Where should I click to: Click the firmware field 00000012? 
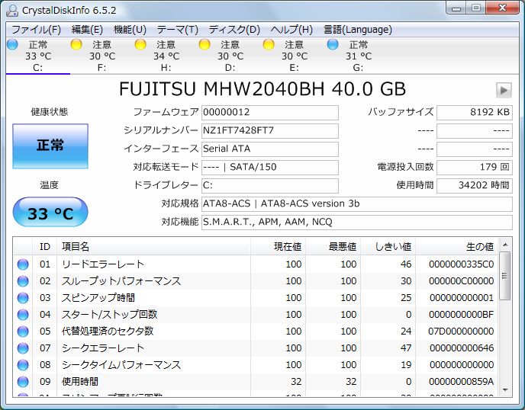pos(270,112)
